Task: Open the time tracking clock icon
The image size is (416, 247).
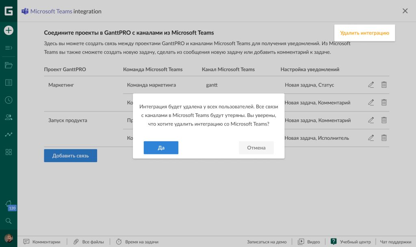Action: coord(8,100)
